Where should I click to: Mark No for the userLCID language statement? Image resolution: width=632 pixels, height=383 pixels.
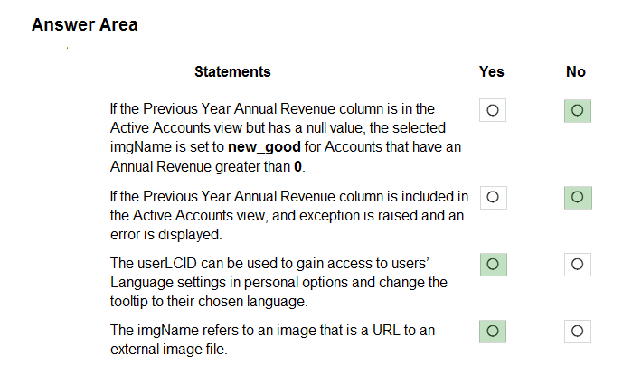[577, 264]
